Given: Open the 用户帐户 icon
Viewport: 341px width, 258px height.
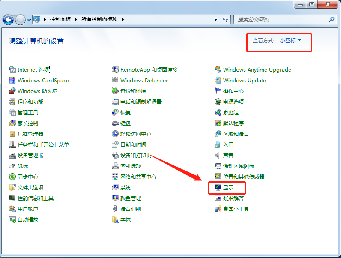Looking at the screenshot, I should (x=12, y=209).
